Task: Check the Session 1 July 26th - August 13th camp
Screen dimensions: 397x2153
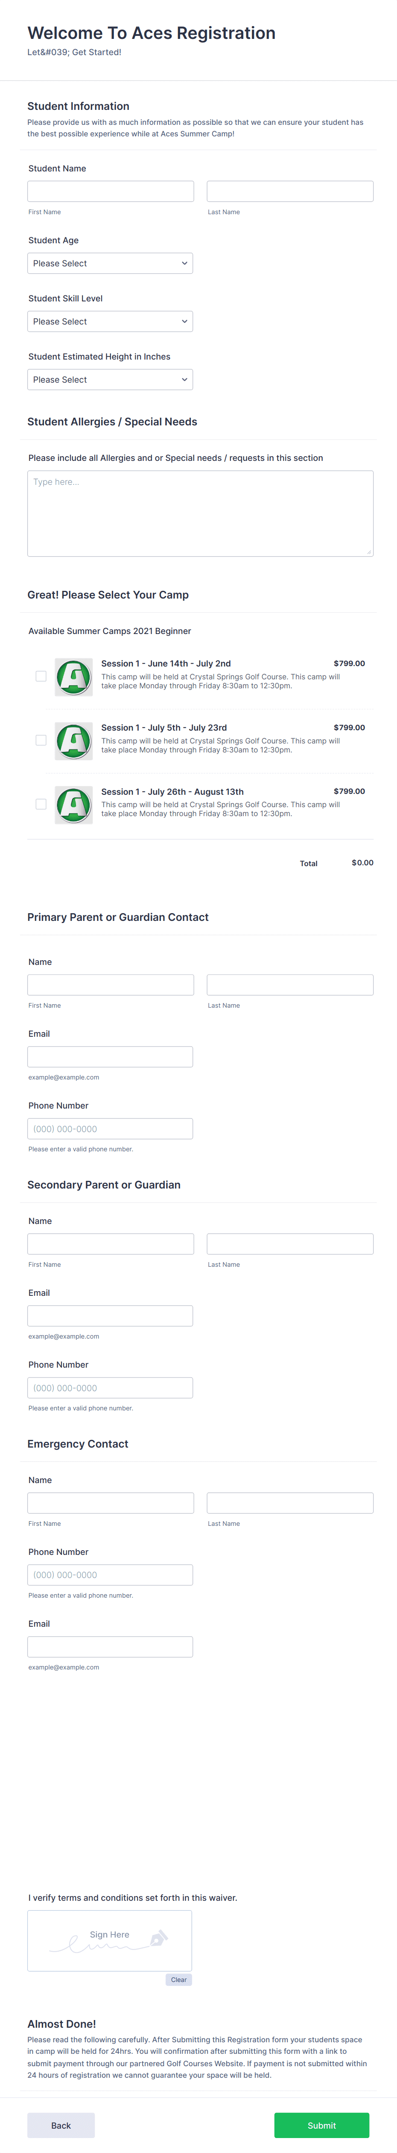Action: [40, 804]
